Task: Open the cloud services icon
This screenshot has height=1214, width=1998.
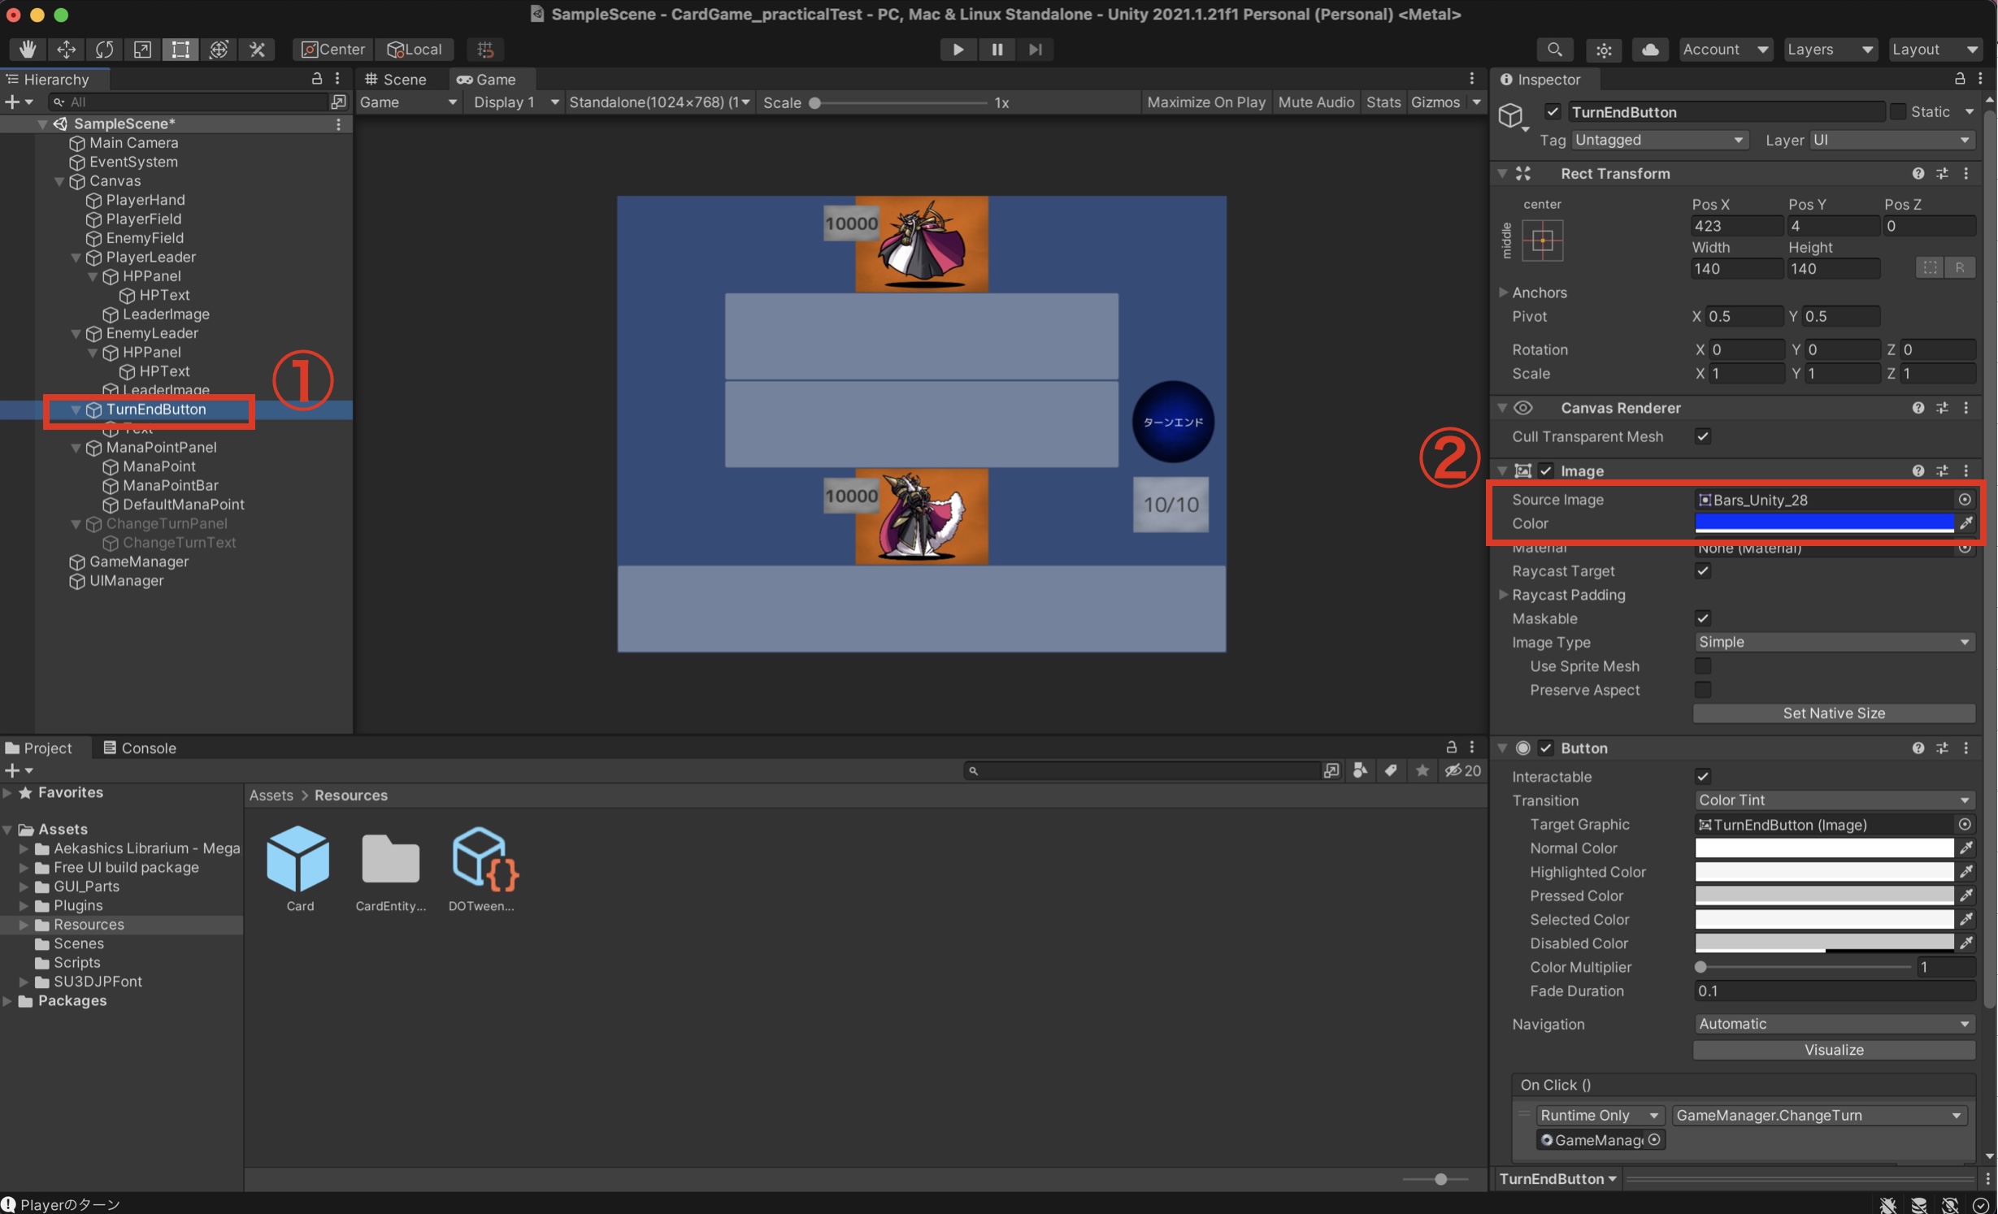Action: (1649, 49)
